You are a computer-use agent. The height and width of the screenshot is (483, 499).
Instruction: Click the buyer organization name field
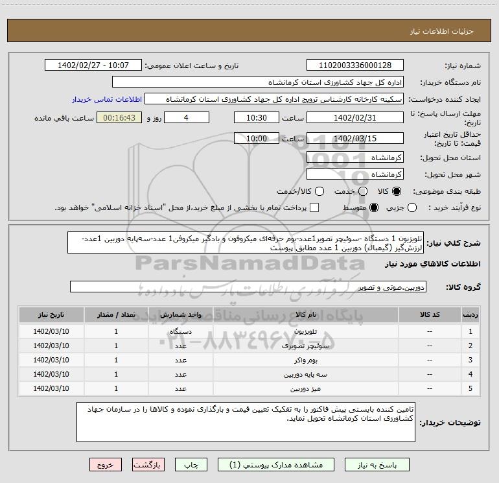point(258,82)
